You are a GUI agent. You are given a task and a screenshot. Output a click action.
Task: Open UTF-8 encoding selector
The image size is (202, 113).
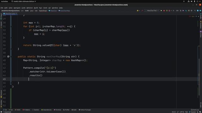click(182, 112)
